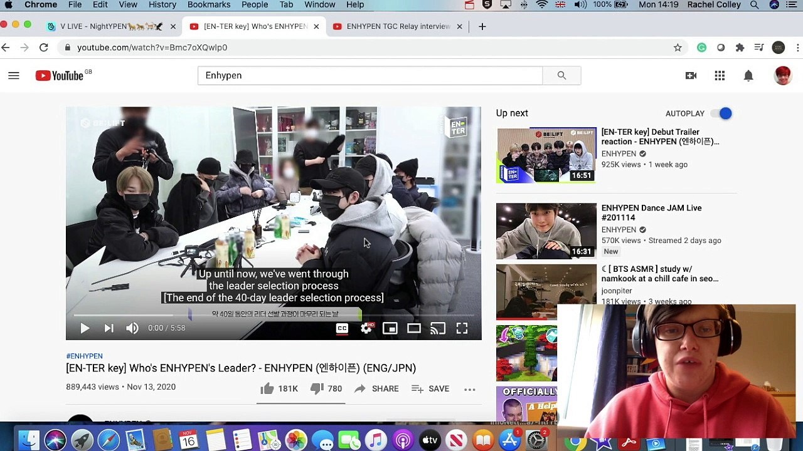This screenshot has width=803, height=451.
Task: Open the App Store in Dock
Action: (510, 440)
